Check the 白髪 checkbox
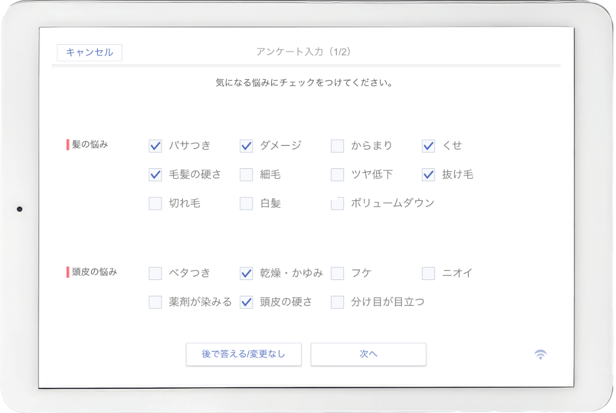616x413 pixels. click(x=246, y=203)
